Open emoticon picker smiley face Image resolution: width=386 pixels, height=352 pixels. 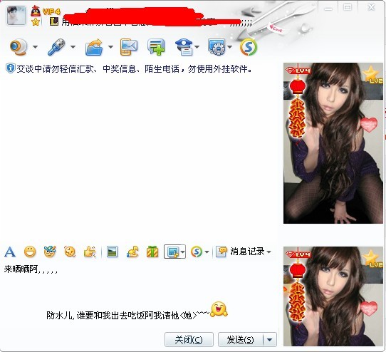click(x=30, y=252)
